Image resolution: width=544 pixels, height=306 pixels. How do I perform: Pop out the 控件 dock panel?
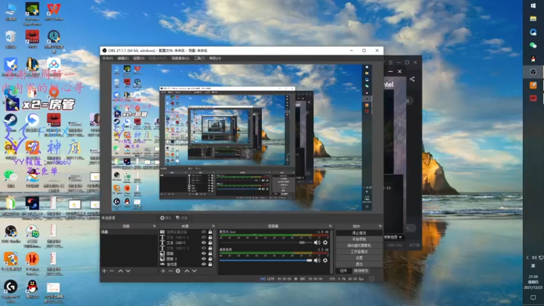[380, 226]
